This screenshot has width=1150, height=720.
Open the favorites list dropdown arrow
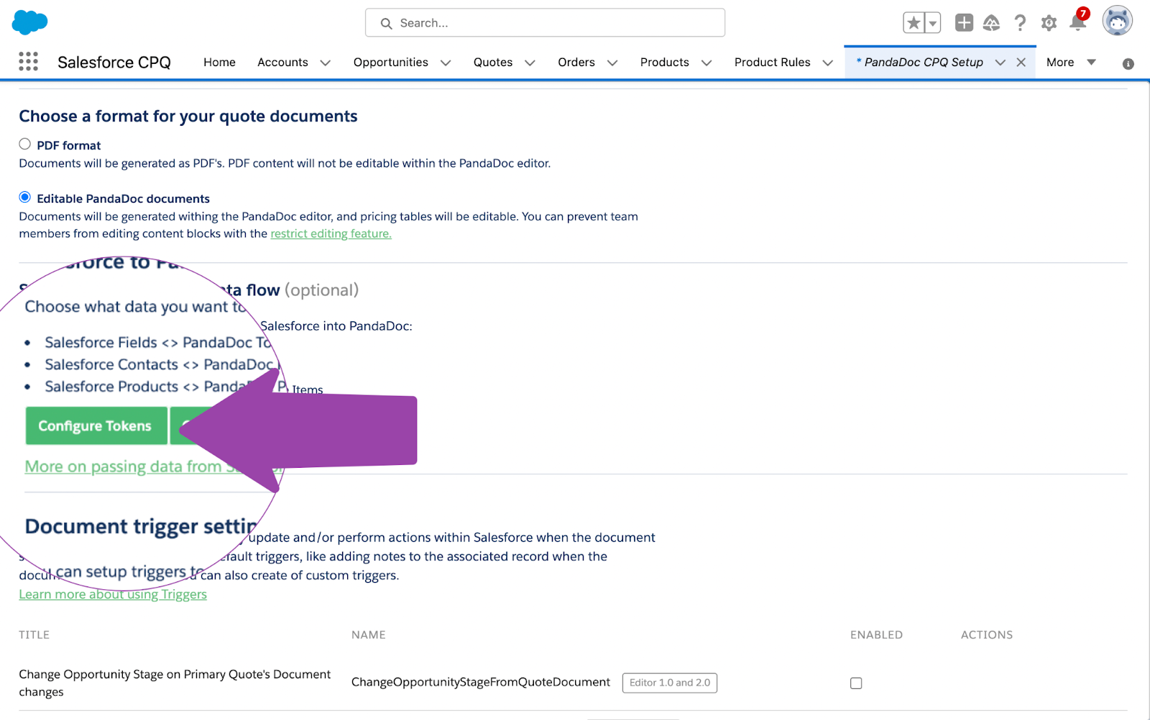[x=933, y=23]
